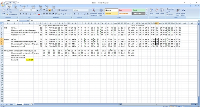Set Middle Align for cells

(47, 10)
